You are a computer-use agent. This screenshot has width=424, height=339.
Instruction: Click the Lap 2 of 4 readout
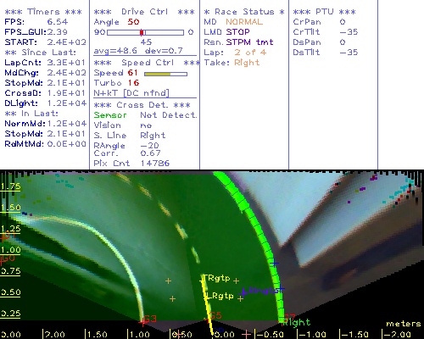coord(250,53)
